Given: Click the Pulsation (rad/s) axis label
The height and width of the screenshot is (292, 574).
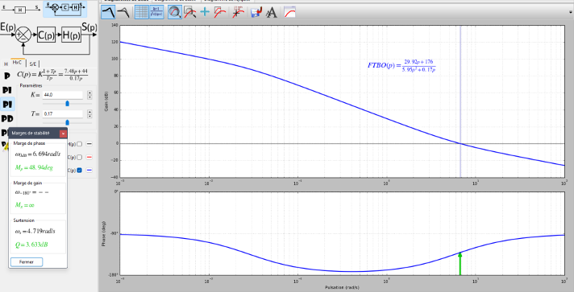Looking at the screenshot, I should point(341,287).
